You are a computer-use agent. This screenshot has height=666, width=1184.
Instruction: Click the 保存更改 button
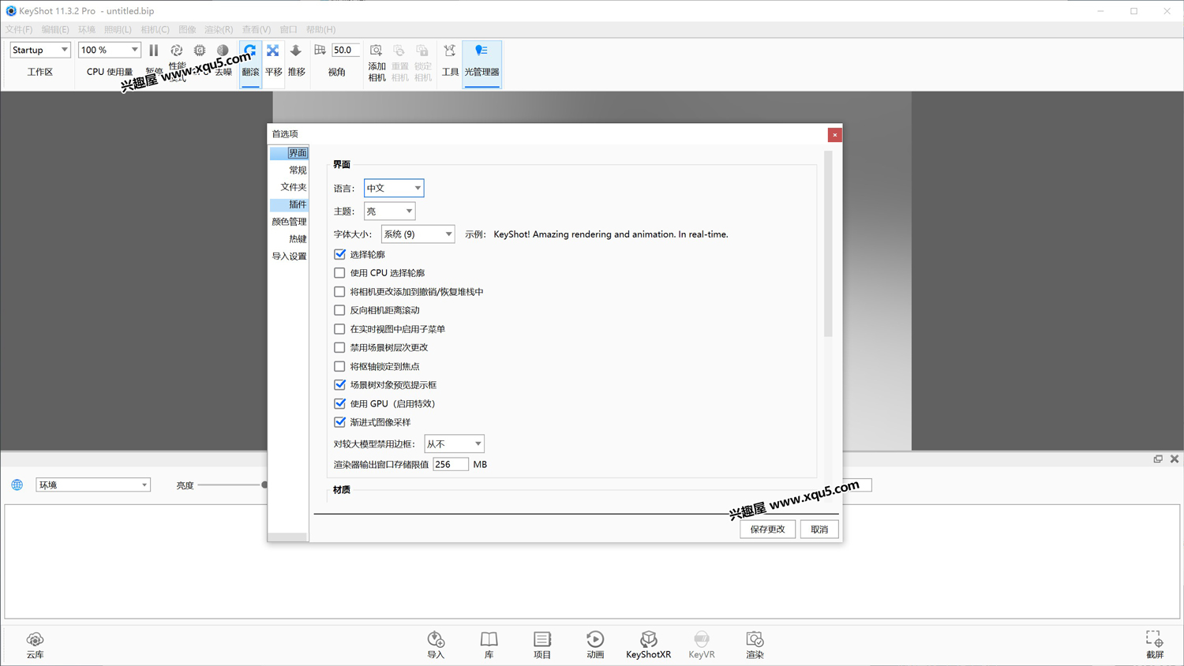point(767,529)
